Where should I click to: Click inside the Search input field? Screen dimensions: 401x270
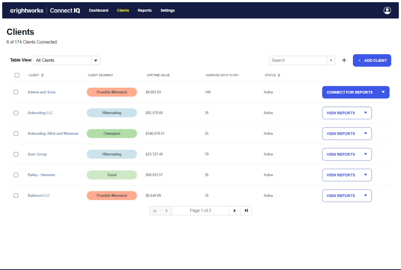pos(297,60)
